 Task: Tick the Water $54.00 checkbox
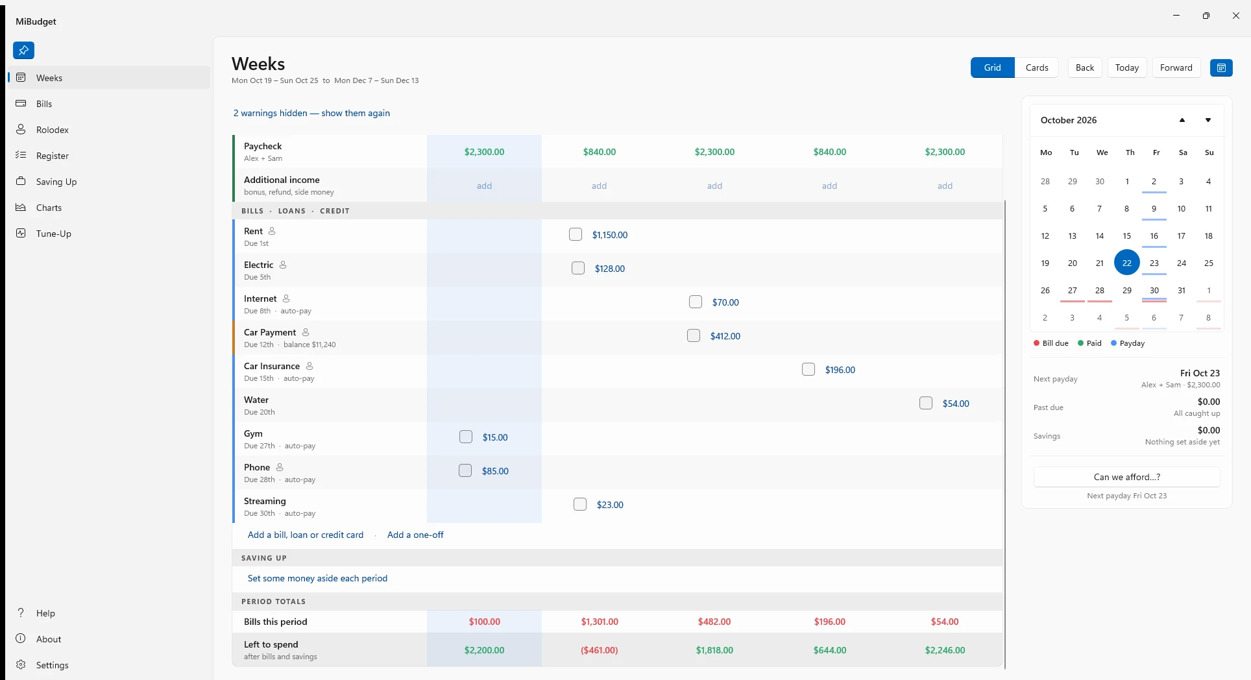coord(926,403)
